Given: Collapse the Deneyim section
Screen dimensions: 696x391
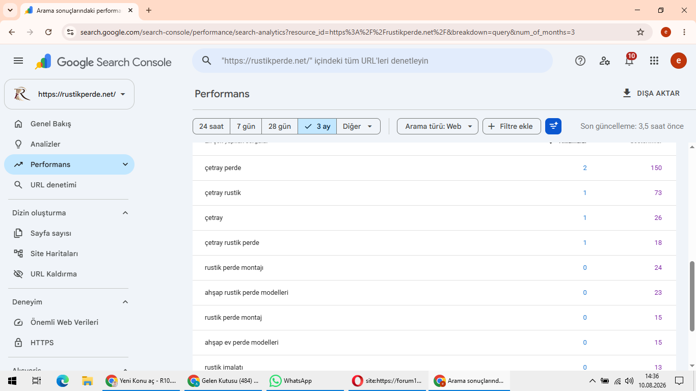Looking at the screenshot, I should (125, 302).
